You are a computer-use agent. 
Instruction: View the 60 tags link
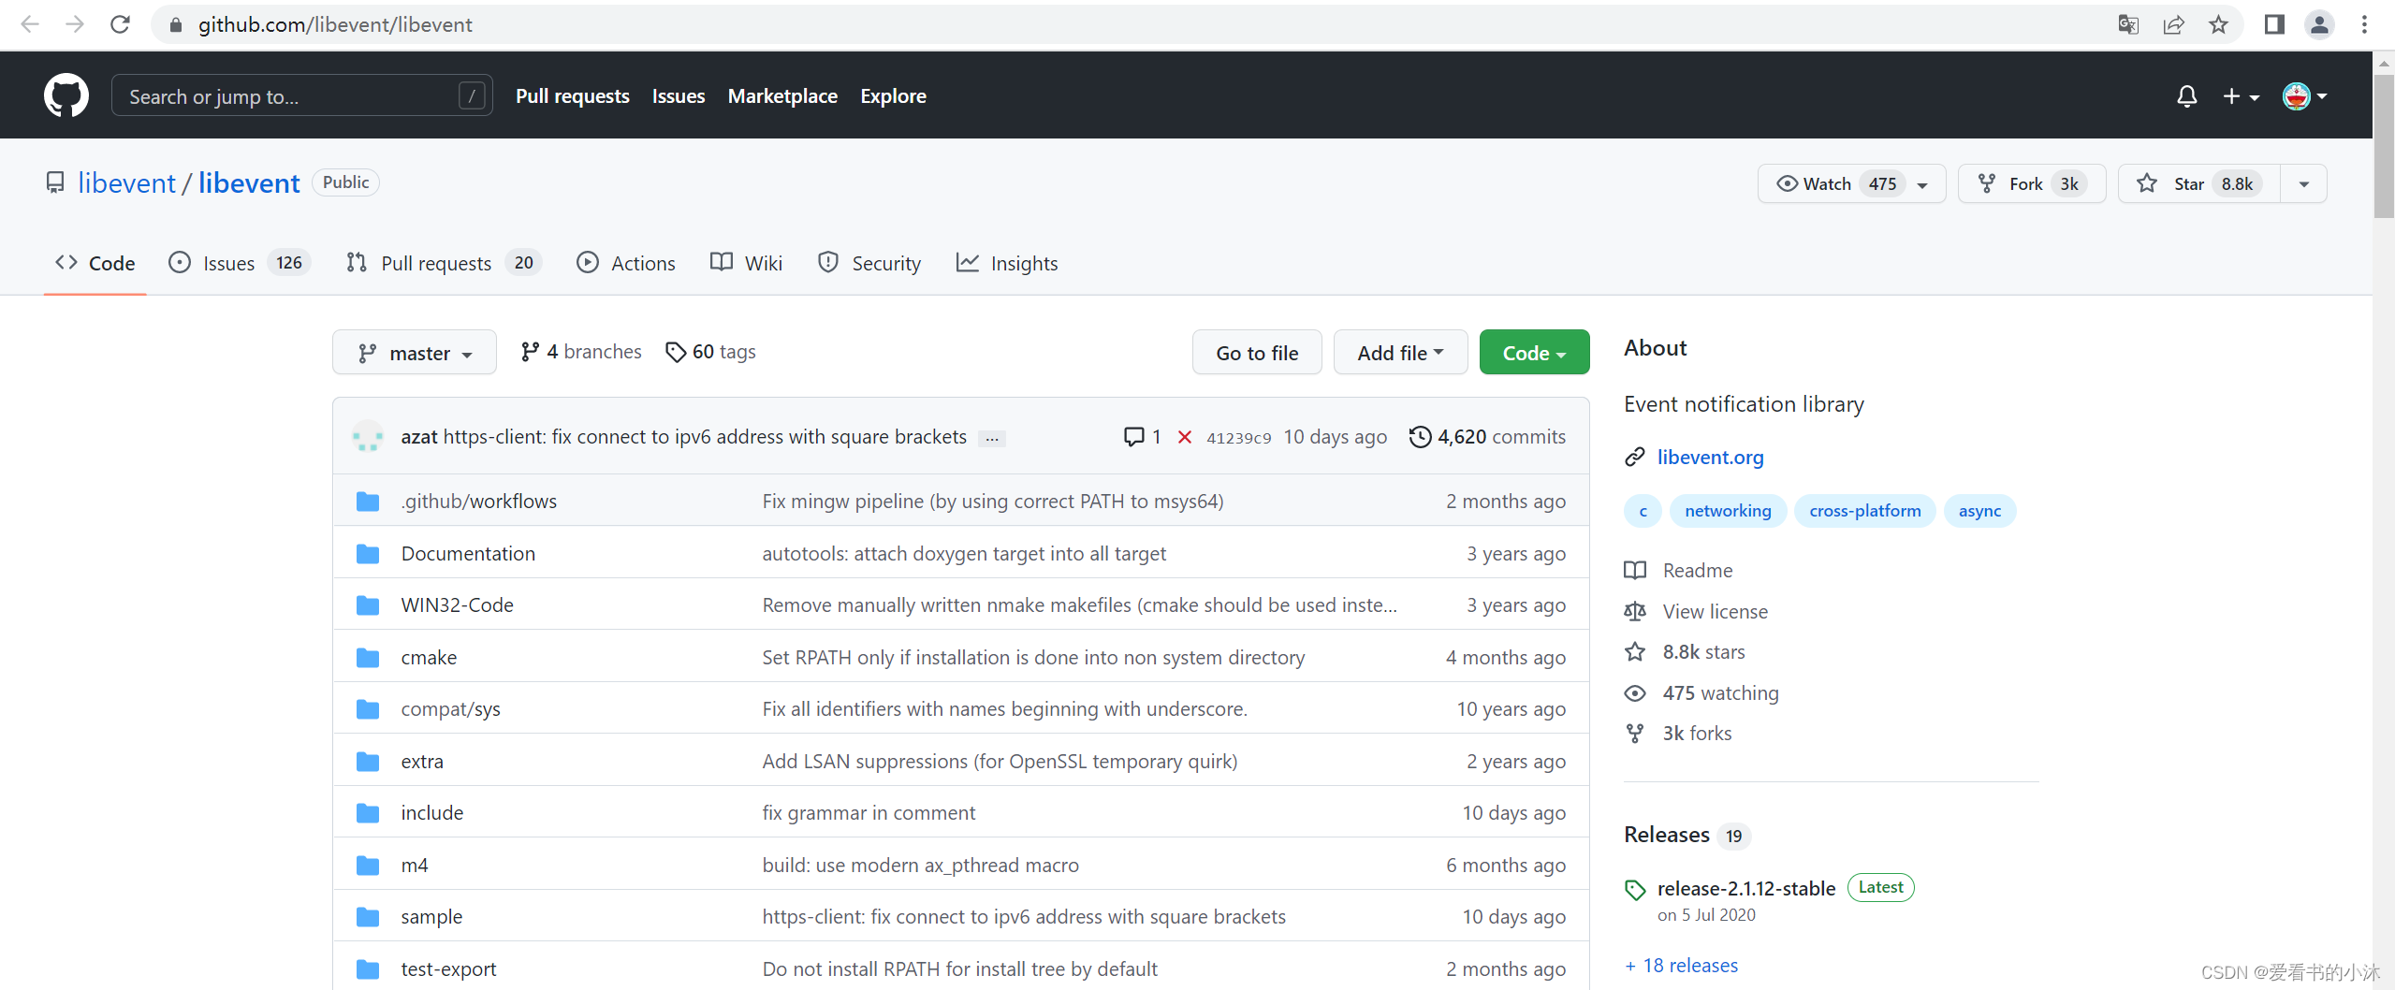tap(710, 352)
